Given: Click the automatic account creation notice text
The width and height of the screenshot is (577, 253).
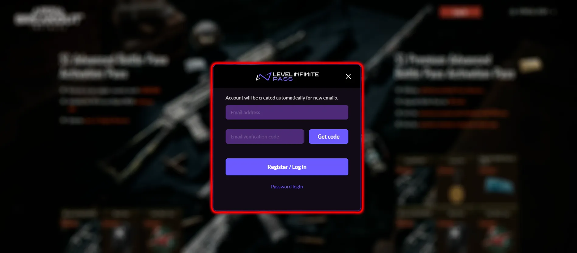Looking at the screenshot, I should [282, 98].
